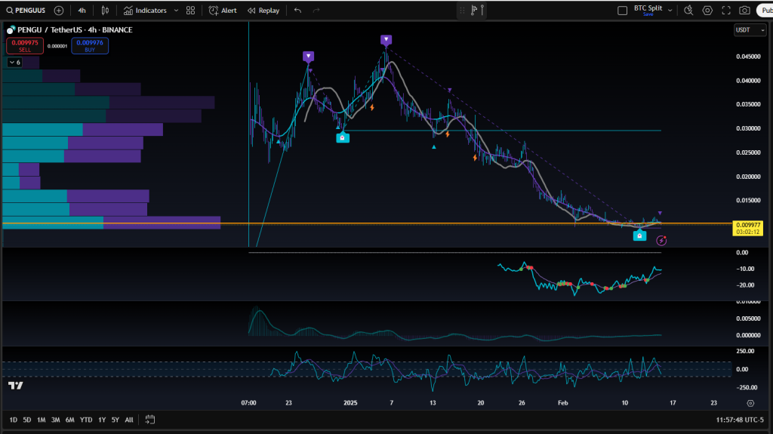Click the TradingView logo watermark button
773x434 pixels.
click(16, 386)
